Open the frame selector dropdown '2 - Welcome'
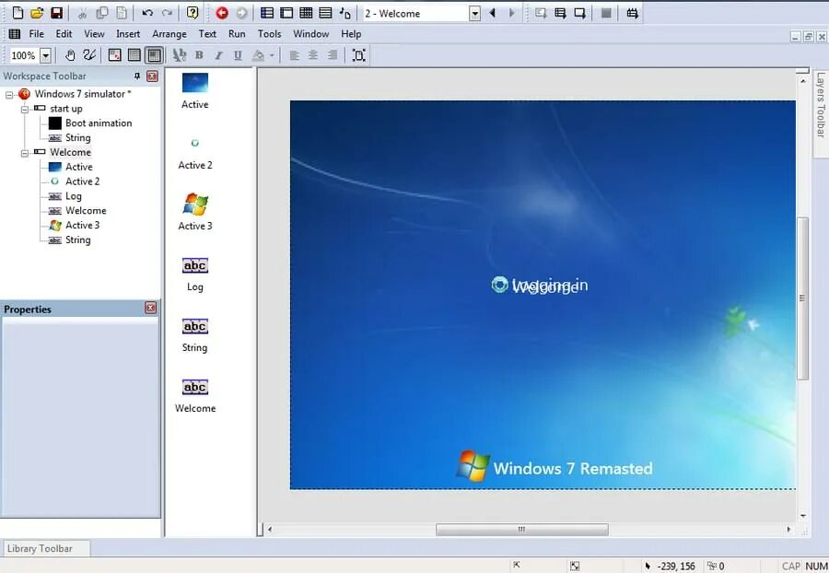The image size is (829, 573). 474,14
